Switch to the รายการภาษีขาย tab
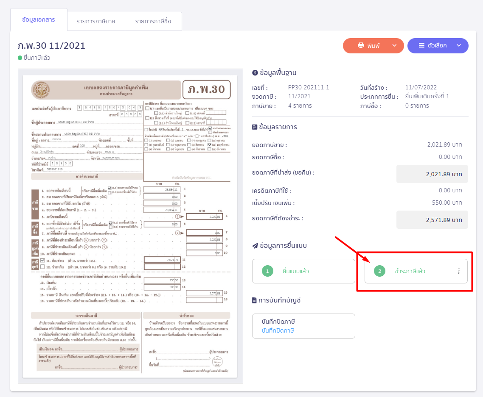The width and height of the screenshot is (483, 397). pyautogui.click(x=96, y=21)
